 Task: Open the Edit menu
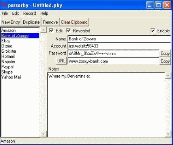coord(15,13)
